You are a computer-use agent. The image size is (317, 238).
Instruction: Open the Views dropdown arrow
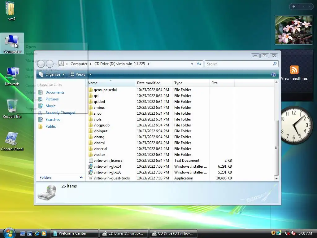pyautogui.click(x=91, y=74)
